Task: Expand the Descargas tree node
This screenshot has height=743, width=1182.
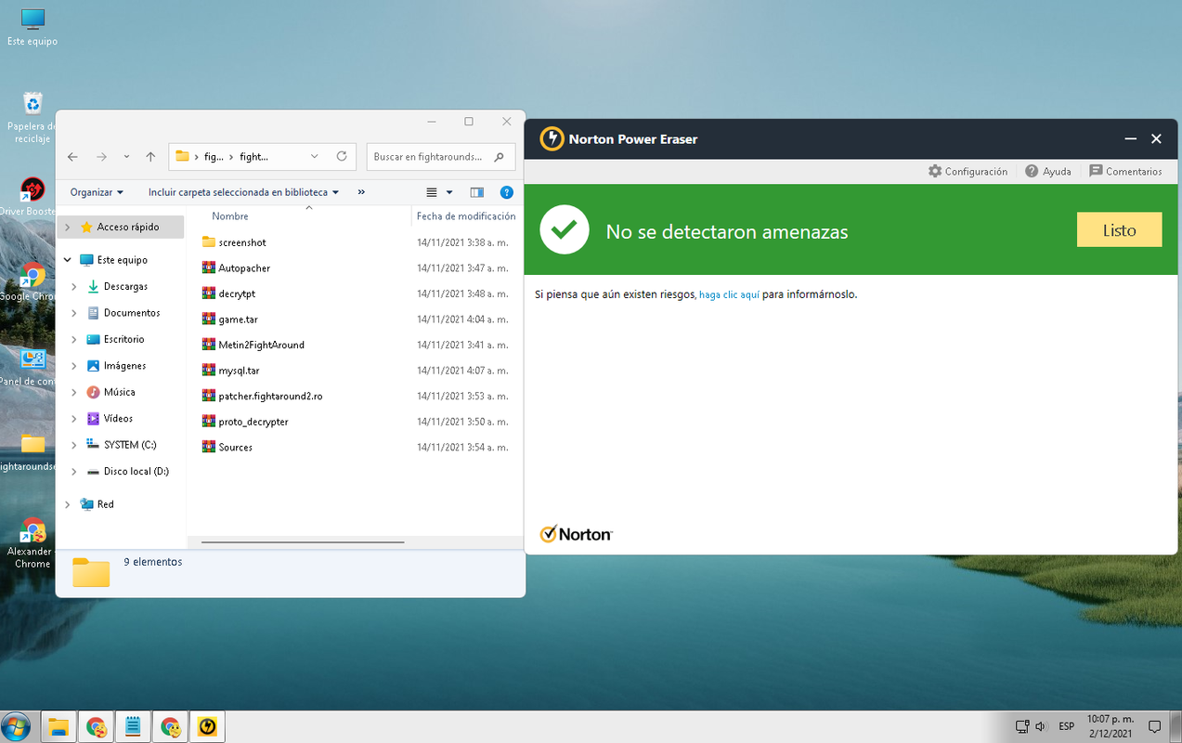Action: tap(74, 287)
